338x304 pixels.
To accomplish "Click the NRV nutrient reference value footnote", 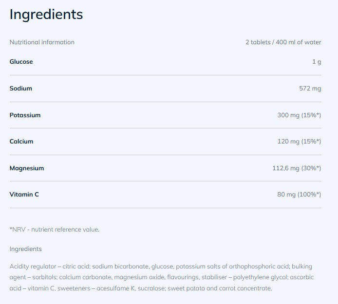I will click(55, 230).
